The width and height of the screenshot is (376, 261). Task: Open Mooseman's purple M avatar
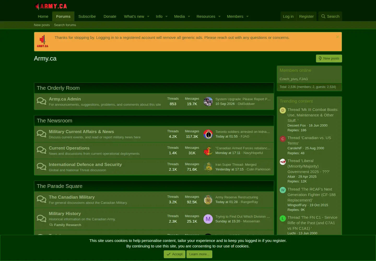point(208,219)
